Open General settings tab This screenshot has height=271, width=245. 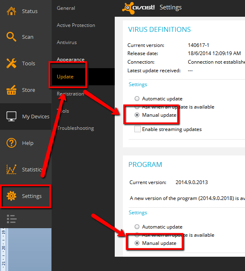[66, 8]
